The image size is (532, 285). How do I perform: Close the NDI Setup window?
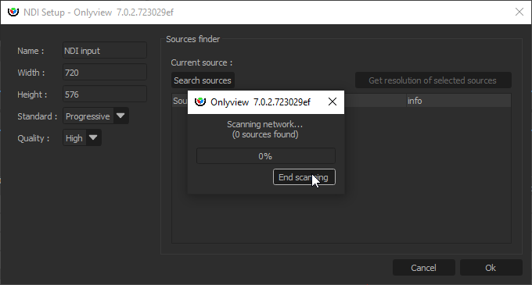pos(519,12)
